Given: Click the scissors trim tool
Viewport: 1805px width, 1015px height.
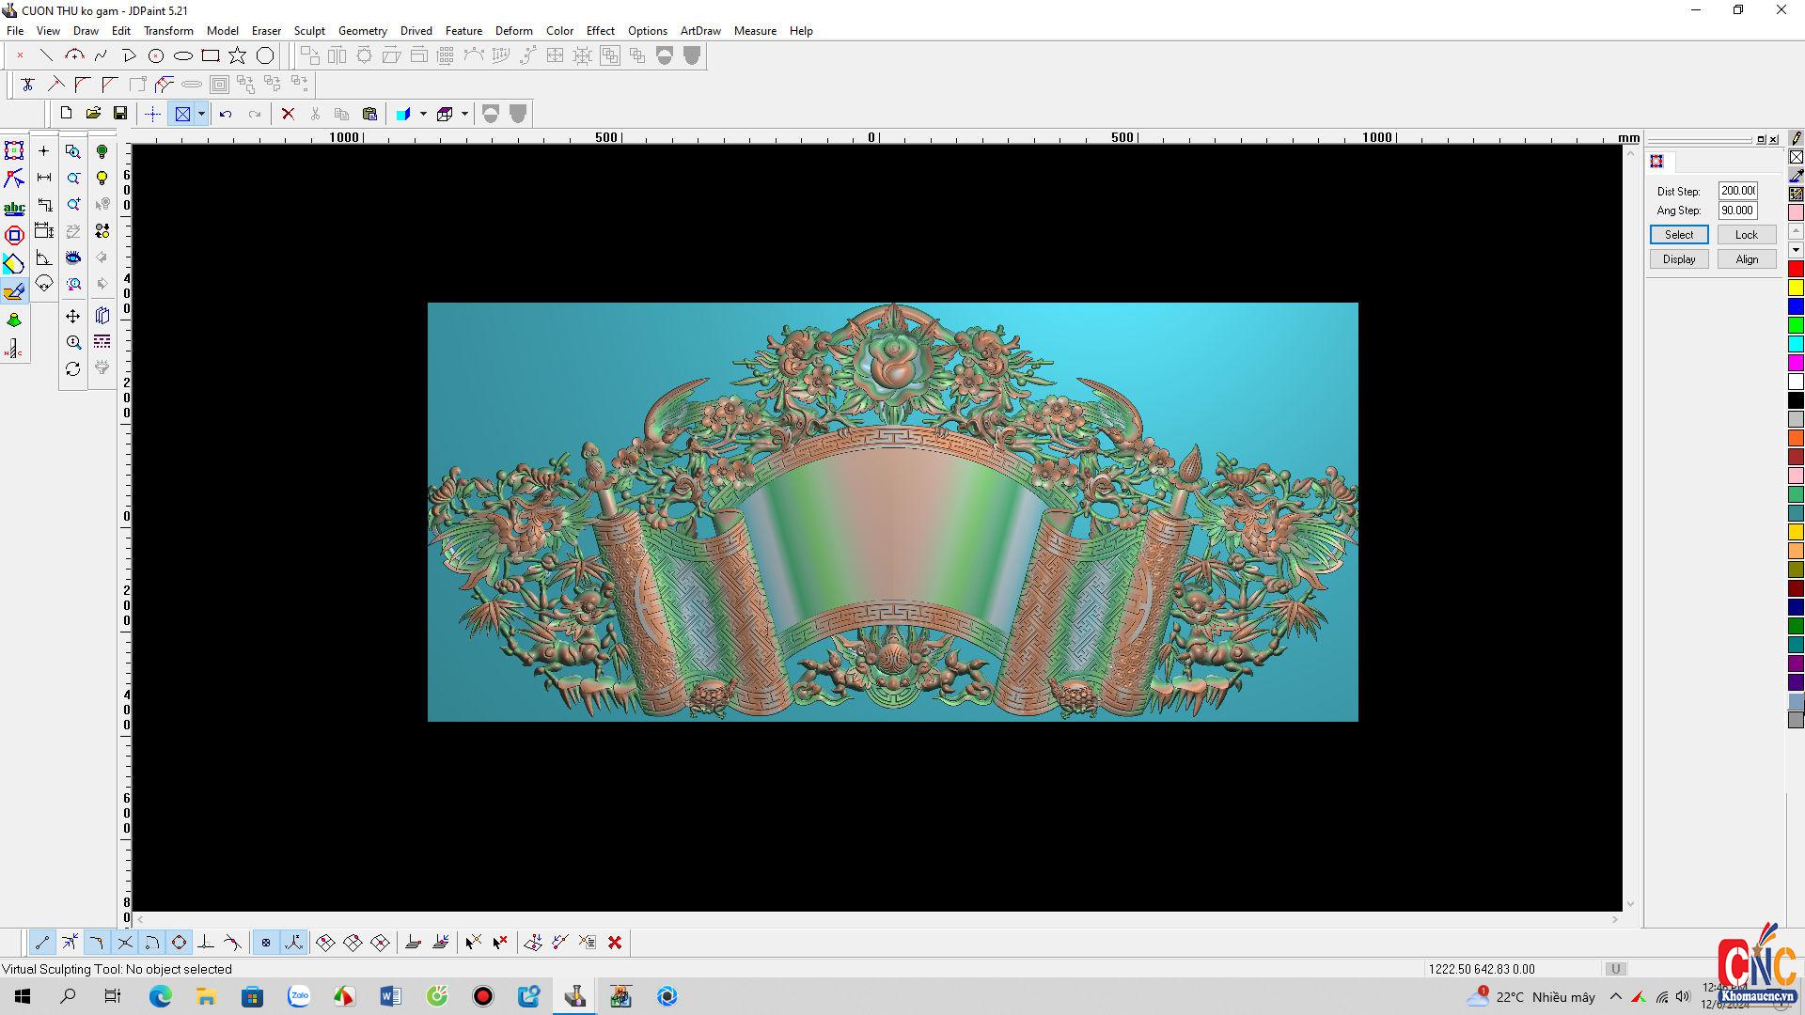Looking at the screenshot, I should click(x=27, y=85).
